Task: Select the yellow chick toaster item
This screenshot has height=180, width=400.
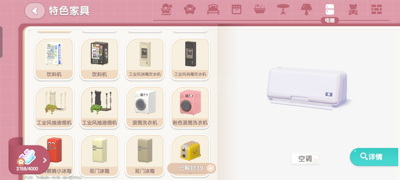Action: click(x=190, y=150)
